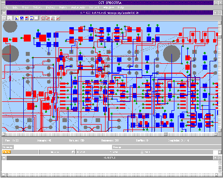The height and width of the screenshot is (178, 223).
Task: Open the Autoroute menu
Action: coord(78,7)
